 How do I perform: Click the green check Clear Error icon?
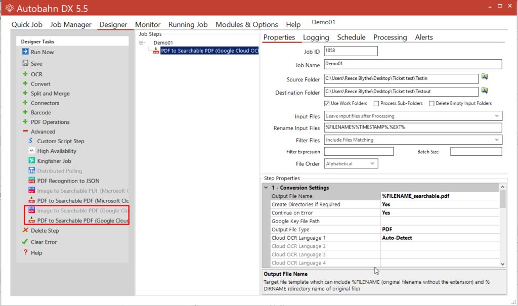(25, 242)
